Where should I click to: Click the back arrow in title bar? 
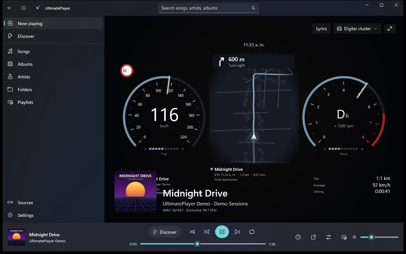tap(10, 8)
